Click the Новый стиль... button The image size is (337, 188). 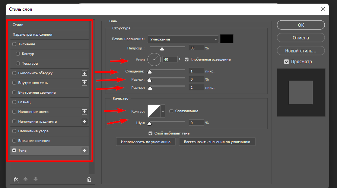tap(301, 51)
